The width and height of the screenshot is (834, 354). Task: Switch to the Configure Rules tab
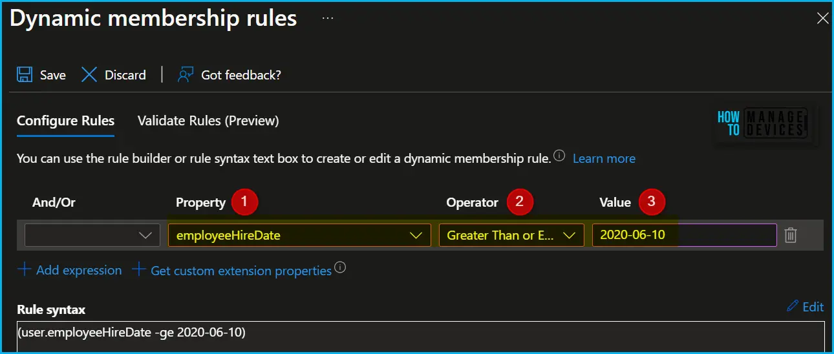tap(65, 121)
